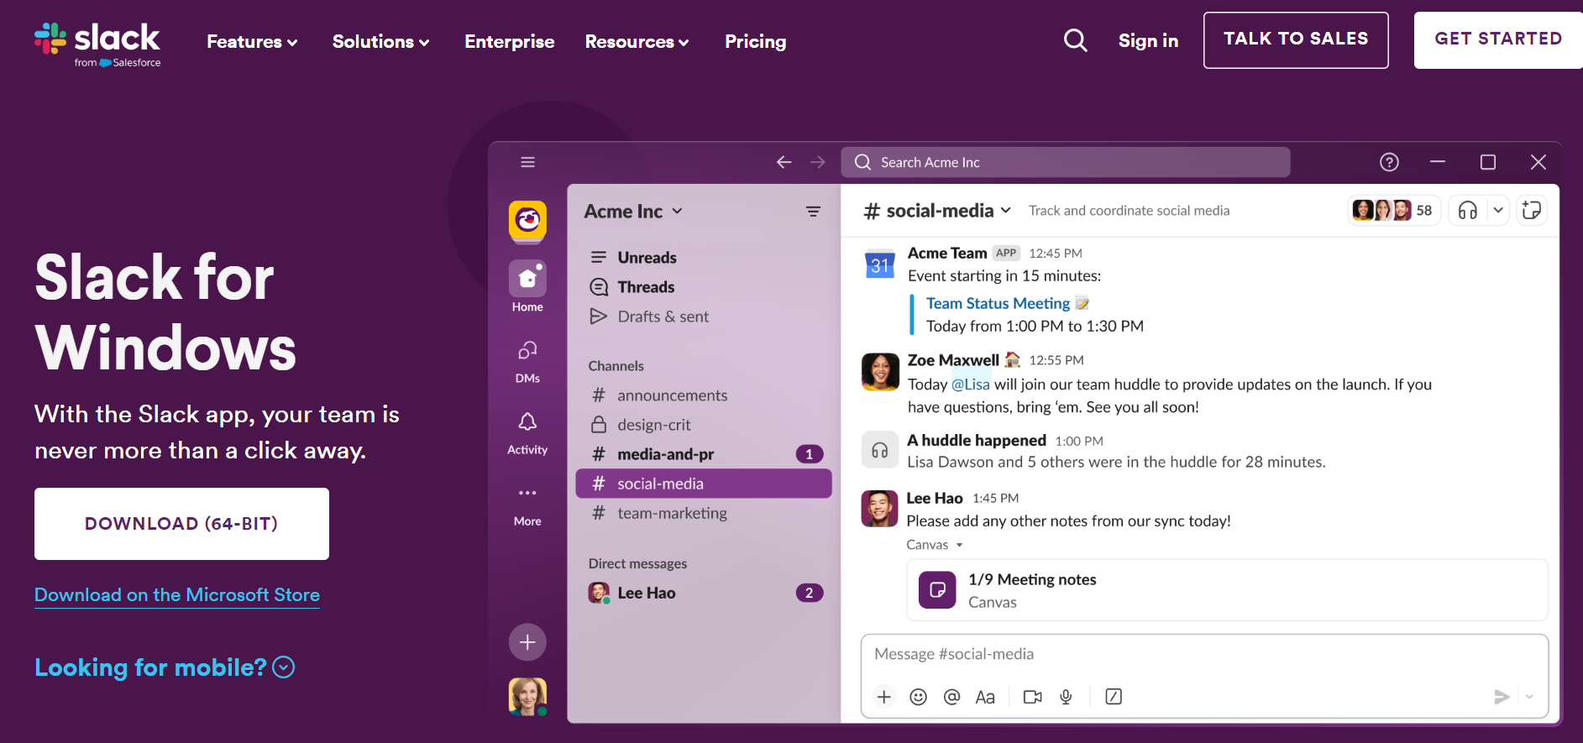Click the @Lisa mention
1583x743 pixels.
pyautogui.click(x=971, y=385)
